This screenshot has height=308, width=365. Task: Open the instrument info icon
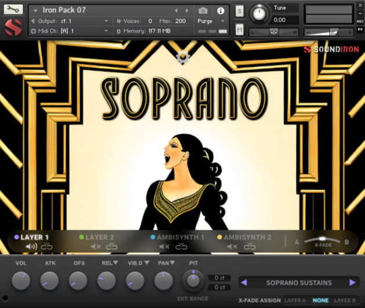(x=221, y=10)
